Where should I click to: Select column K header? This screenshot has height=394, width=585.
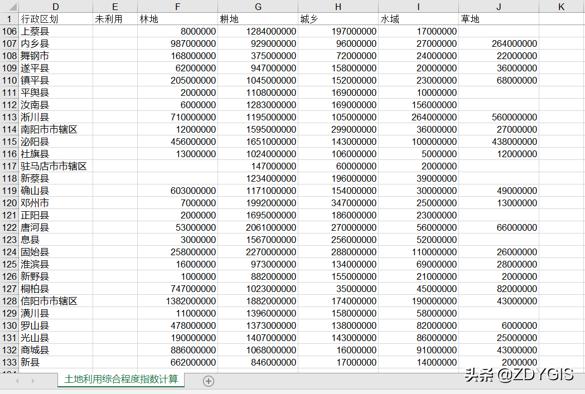562,7
